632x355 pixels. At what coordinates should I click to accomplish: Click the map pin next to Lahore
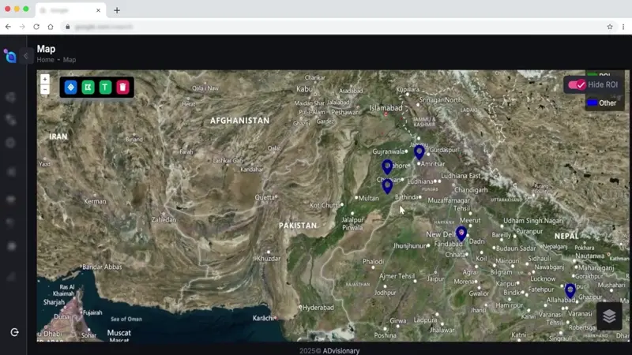[387, 166]
